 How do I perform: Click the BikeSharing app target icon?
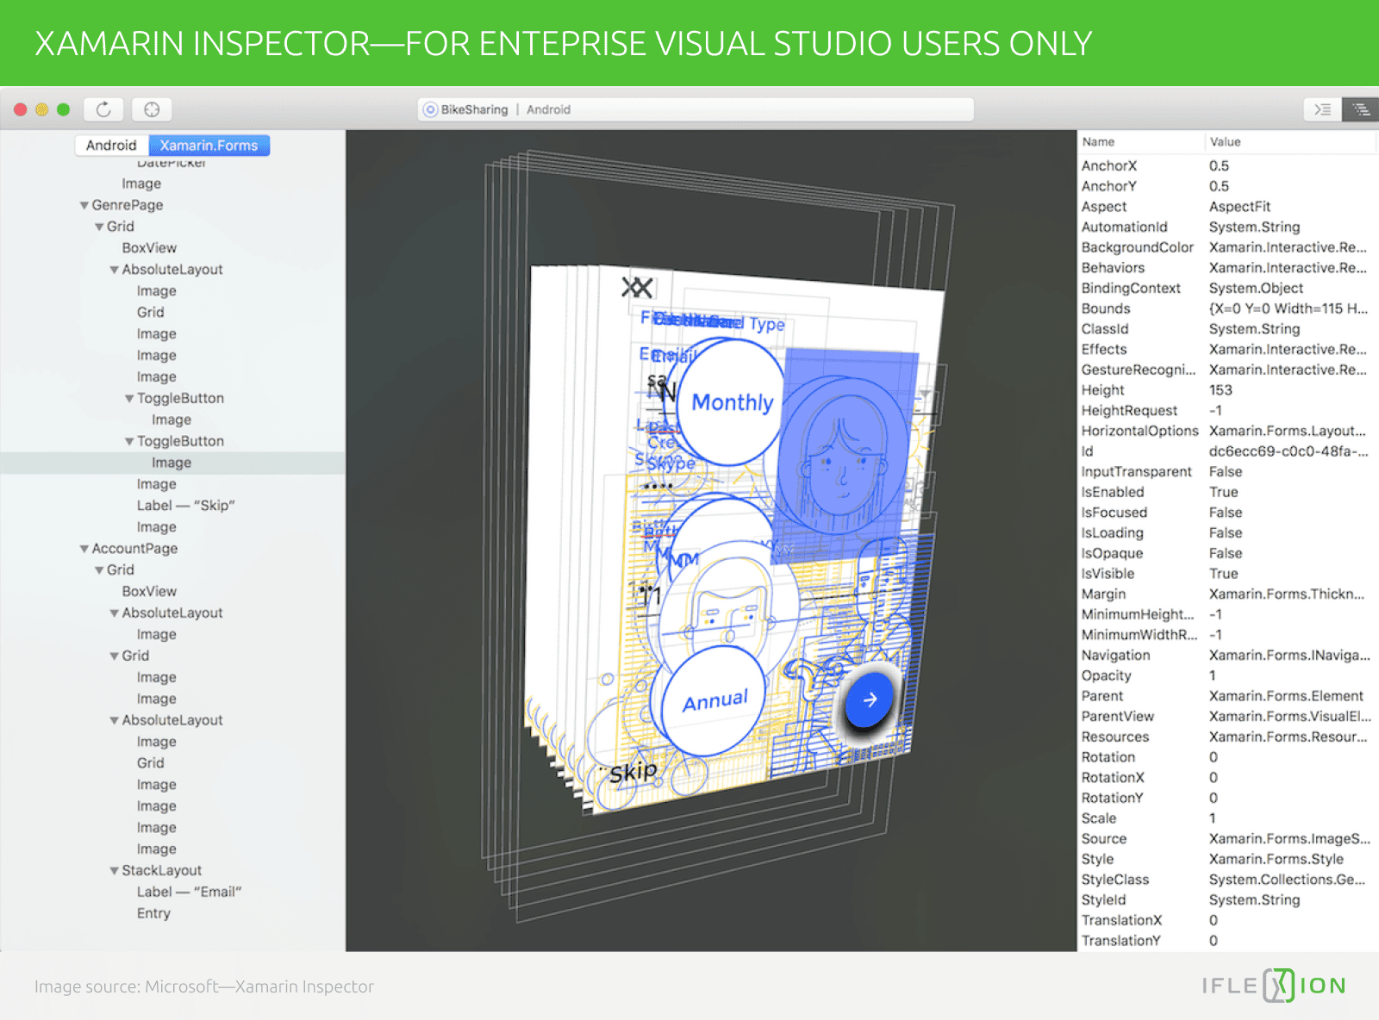click(430, 109)
